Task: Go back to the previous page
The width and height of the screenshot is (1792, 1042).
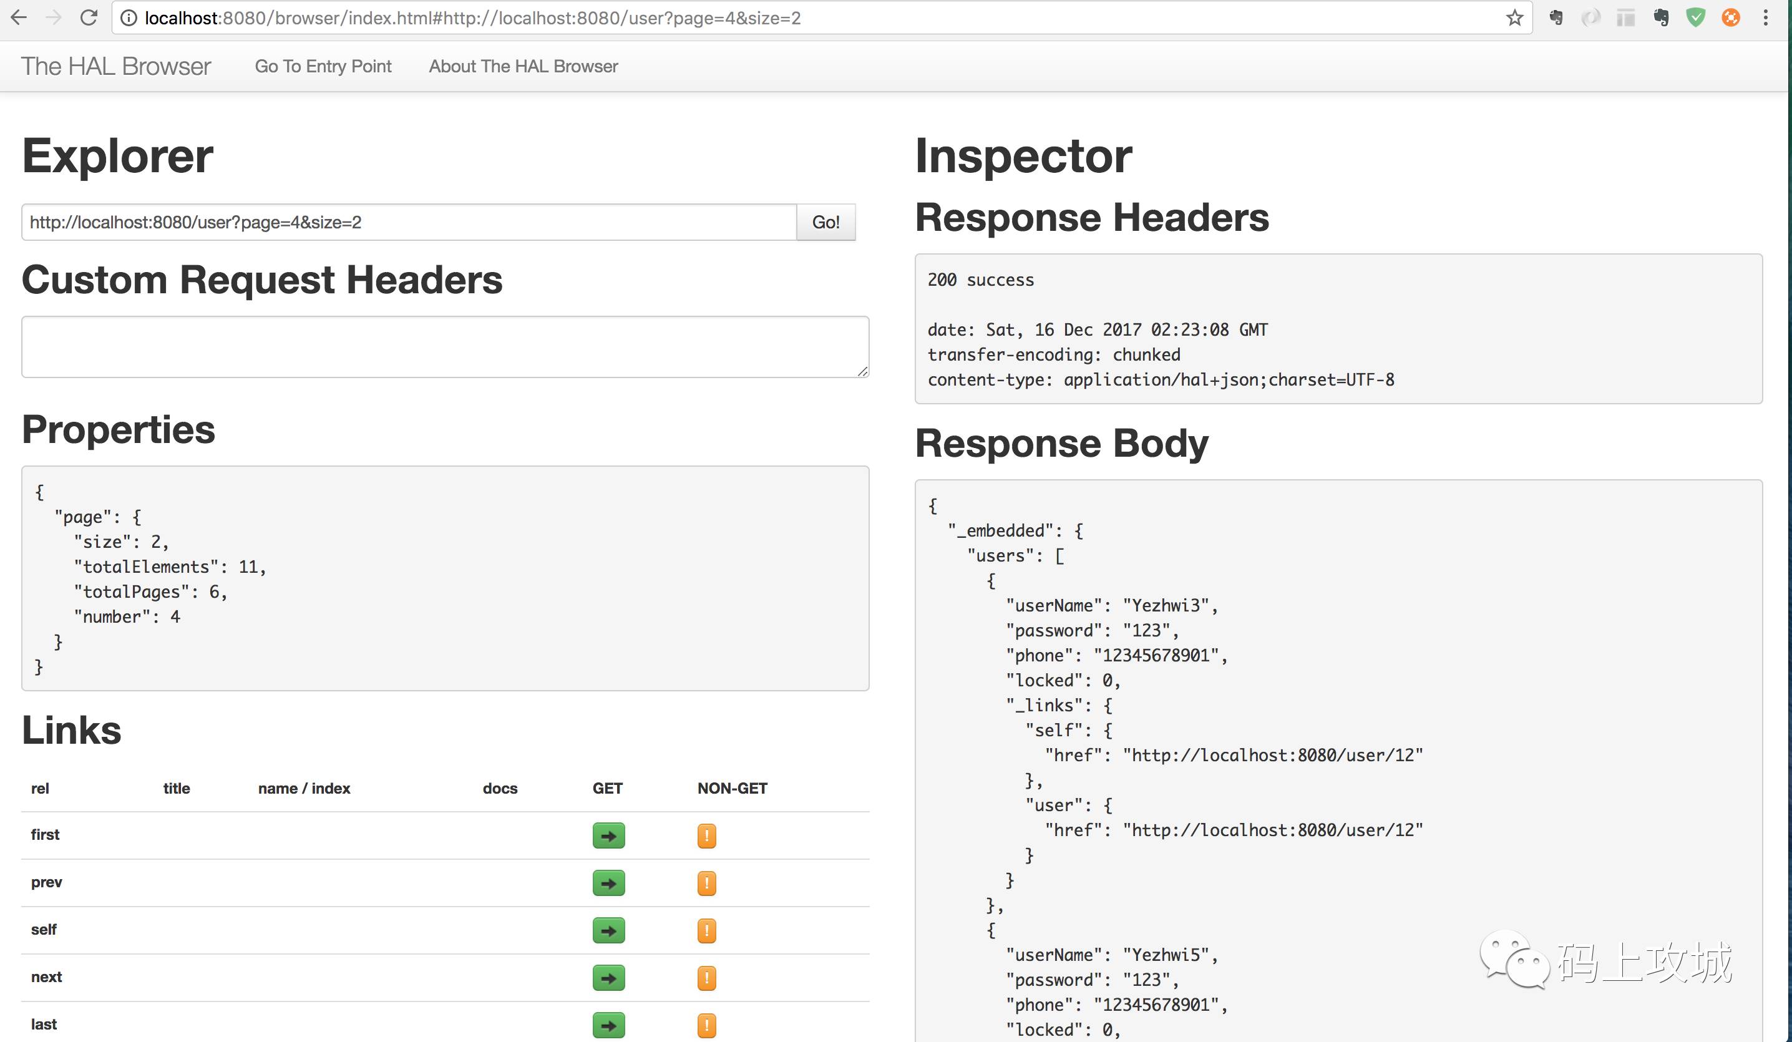Action: click(19, 17)
